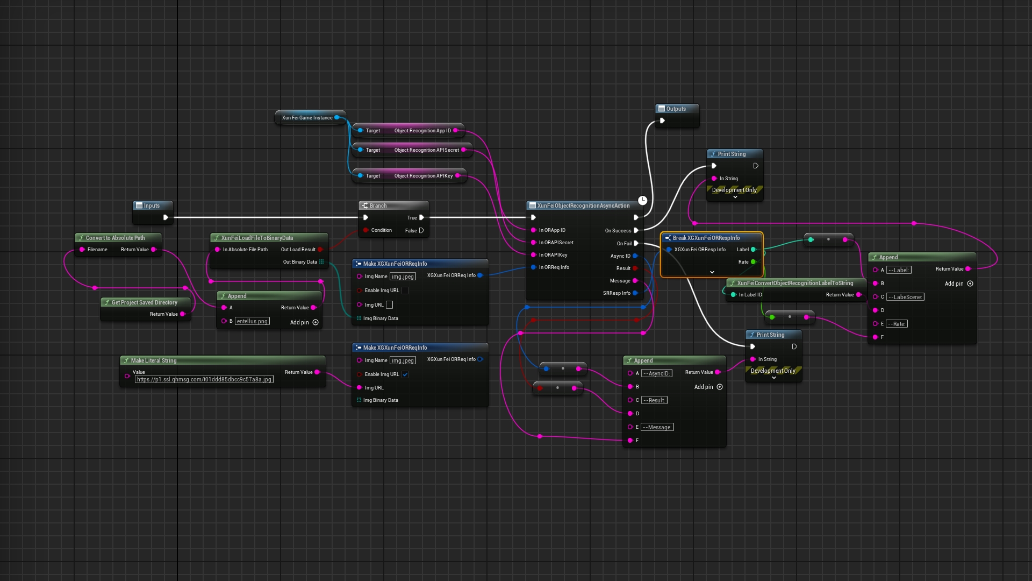
Task: Click the Rate output pin on Break XGXunFeiORRespInfo
Action: tap(754, 262)
